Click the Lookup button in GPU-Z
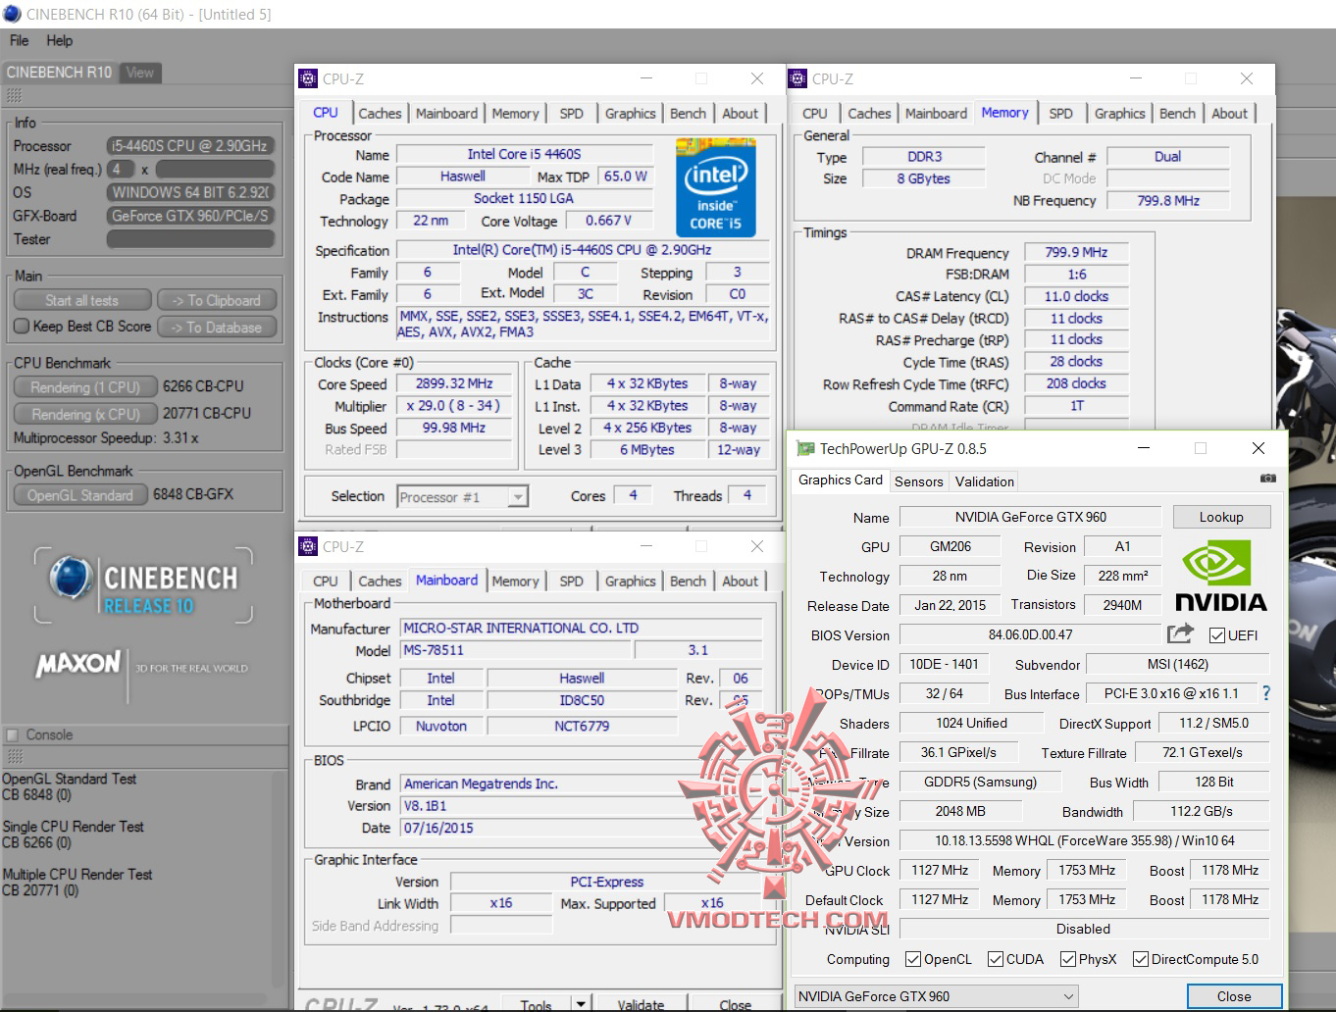The image size is (1336, 1012). pos(1221,517)
